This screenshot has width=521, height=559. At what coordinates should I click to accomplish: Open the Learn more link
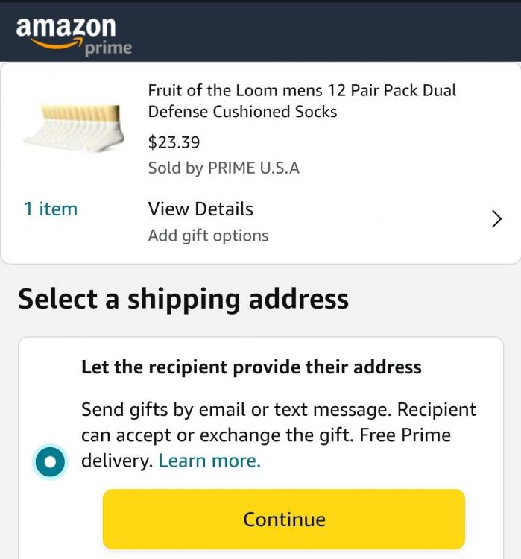[x=209, y=461]
